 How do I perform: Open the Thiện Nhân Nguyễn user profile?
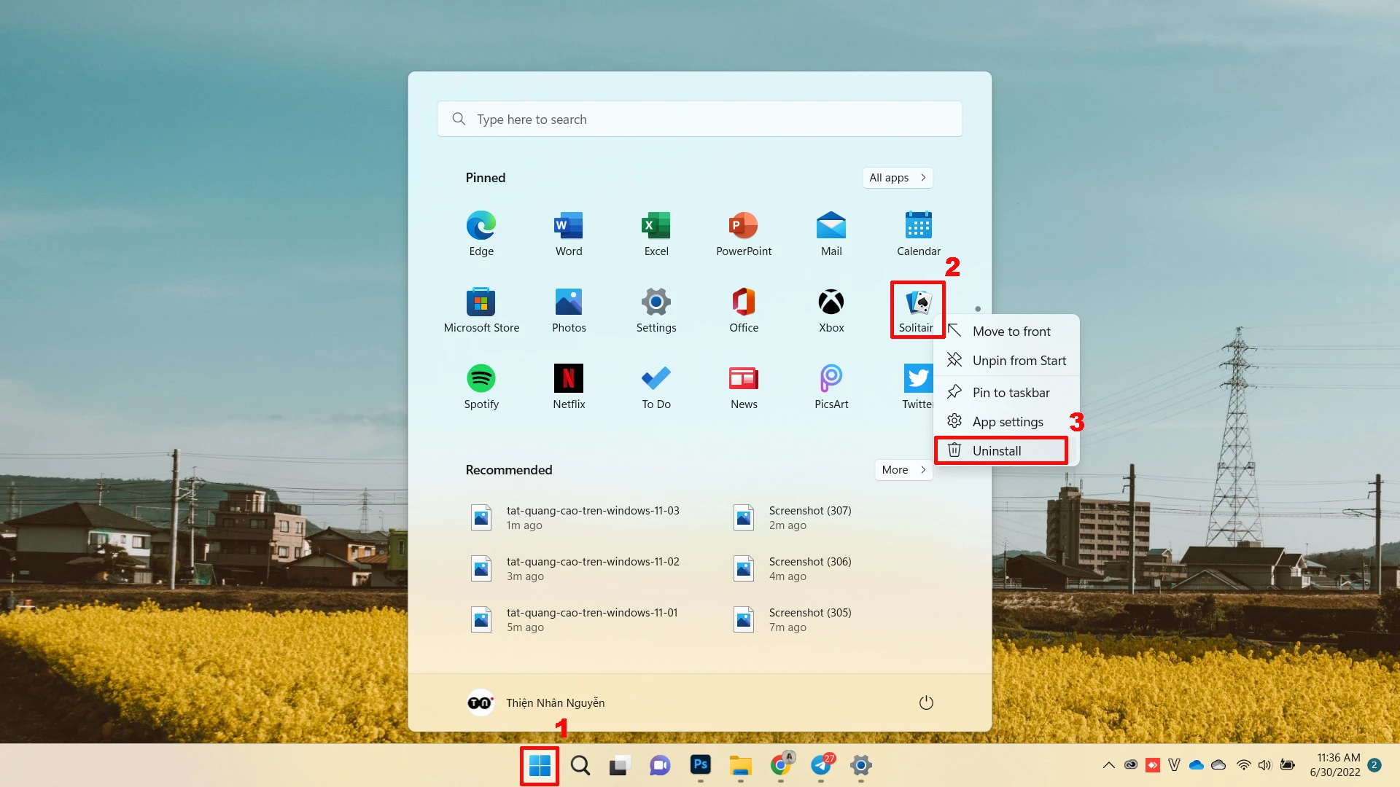536,702
